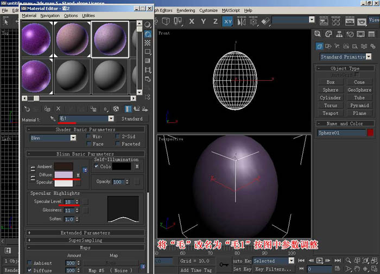Enable the Wire checkbox
380x274 pixels.
(x=88, y=136)
